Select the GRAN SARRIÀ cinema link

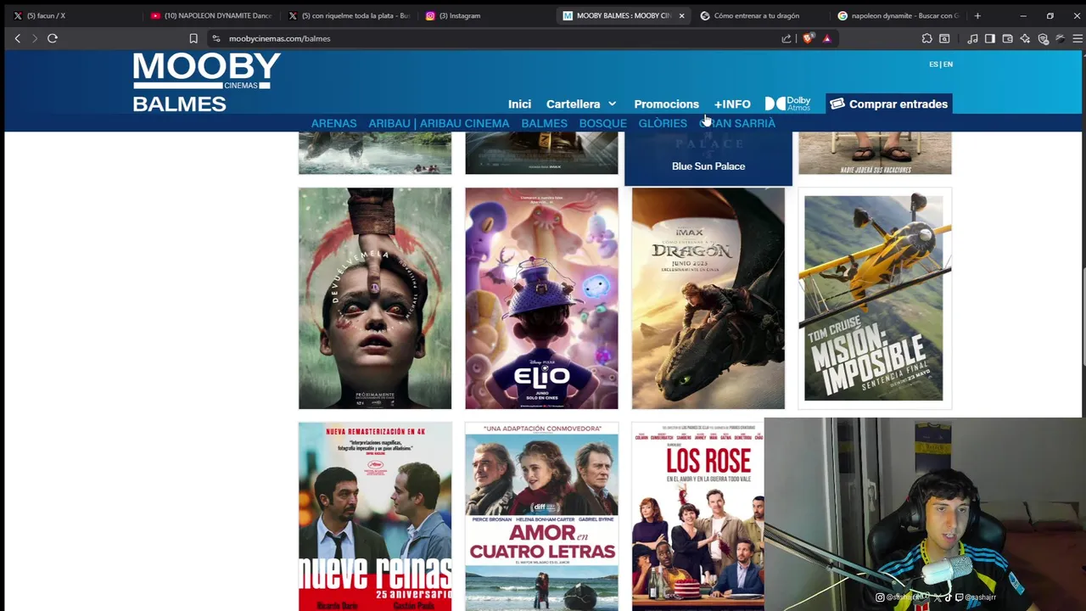737,123
